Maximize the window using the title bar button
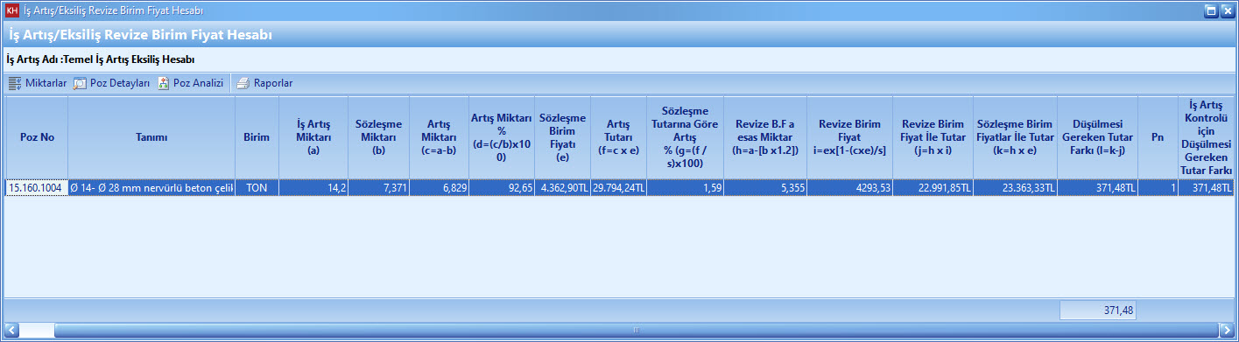This screenshot has width=1239, height=342. point(1211,10)
